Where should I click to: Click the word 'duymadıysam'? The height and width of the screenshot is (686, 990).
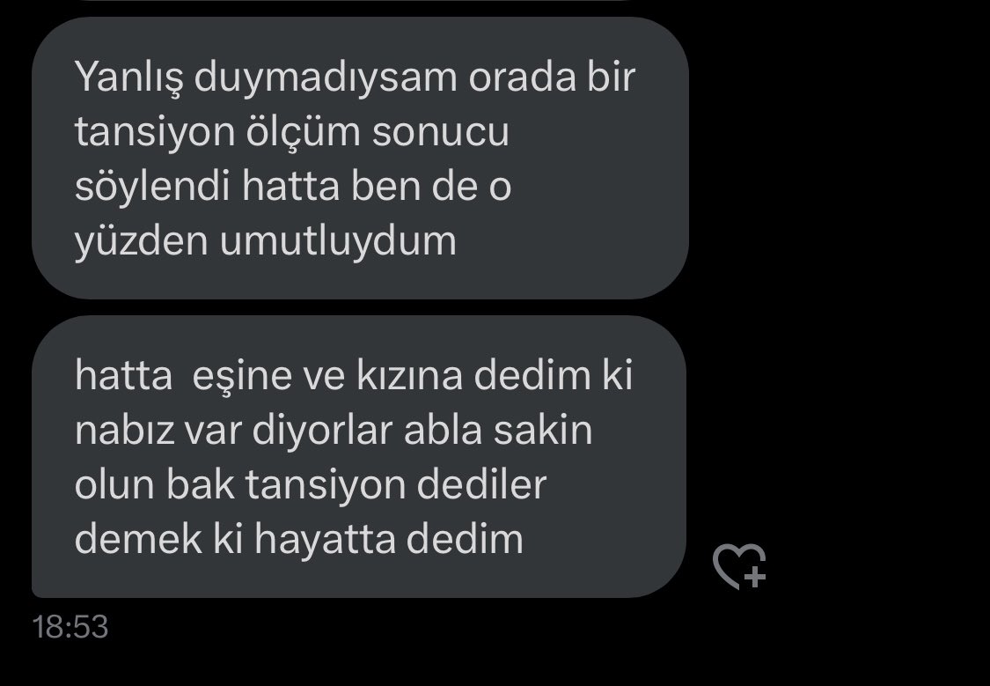325,77
